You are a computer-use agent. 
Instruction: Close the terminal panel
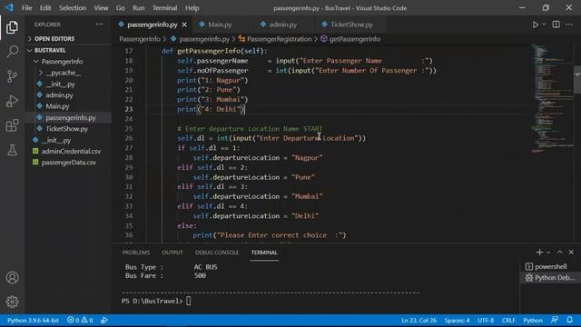point(571,253)
